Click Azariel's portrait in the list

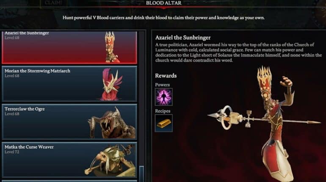[112, 47]
